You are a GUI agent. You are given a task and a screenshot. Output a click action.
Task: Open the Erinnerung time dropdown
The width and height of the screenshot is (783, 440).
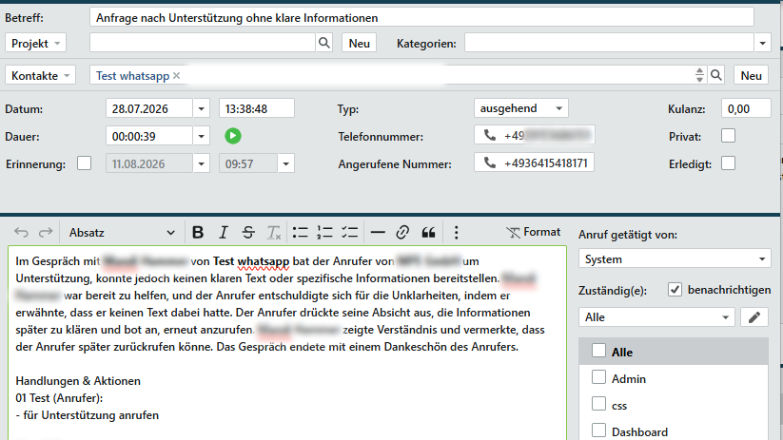[x=285, y=163]
